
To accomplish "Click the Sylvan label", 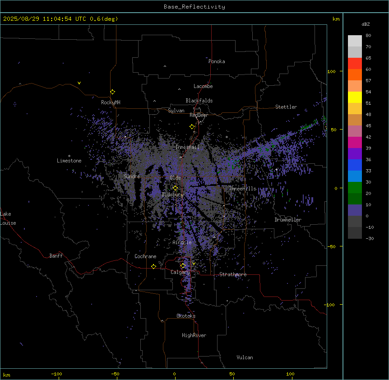I will (176, 111).
